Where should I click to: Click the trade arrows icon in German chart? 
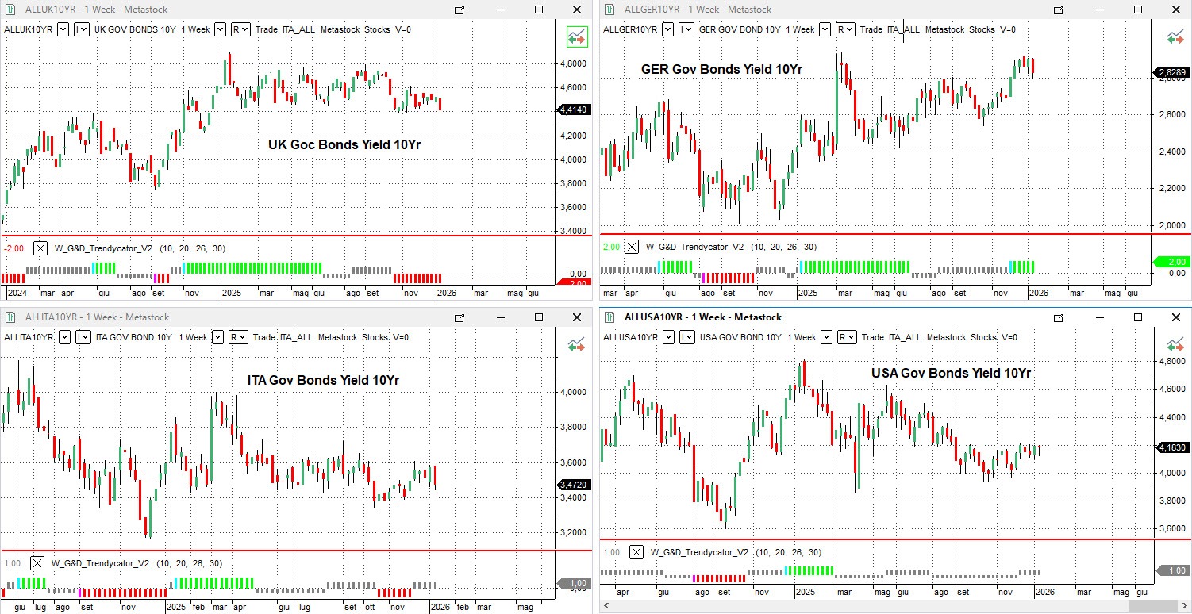[1175, 36]
